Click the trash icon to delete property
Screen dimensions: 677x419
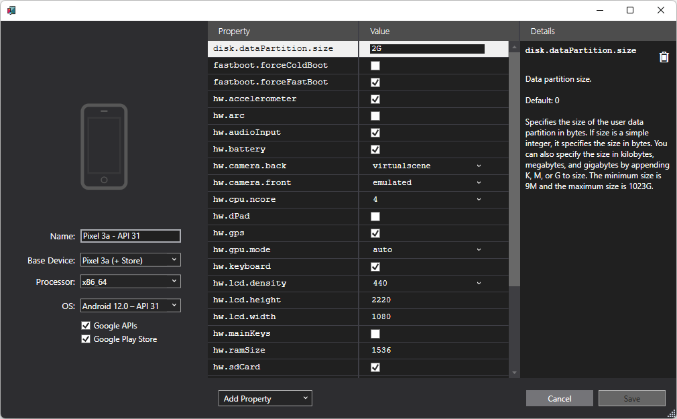(664, 57)
